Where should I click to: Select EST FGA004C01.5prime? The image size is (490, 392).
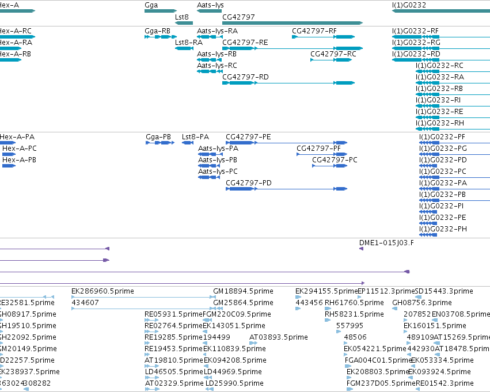pyautogui.click(x=348, y=366)
